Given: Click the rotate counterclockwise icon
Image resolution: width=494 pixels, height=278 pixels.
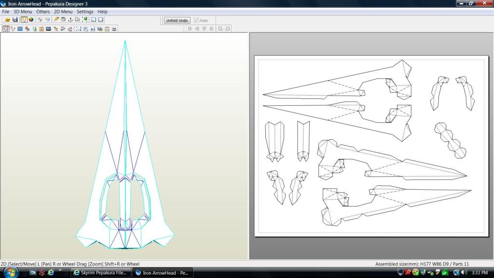Looking at the screenshot, I should pyautogui.click(x=220, y=28).
